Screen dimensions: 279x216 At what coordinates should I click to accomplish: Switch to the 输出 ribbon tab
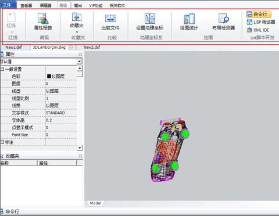[x=78, y=5]
